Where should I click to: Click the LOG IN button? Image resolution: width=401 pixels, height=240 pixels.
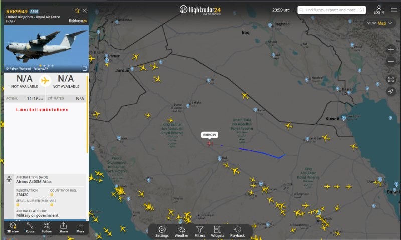coord(379,10)
